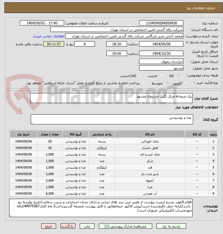Click the تاریخ نیاز column header

click(x=24, y=134)
